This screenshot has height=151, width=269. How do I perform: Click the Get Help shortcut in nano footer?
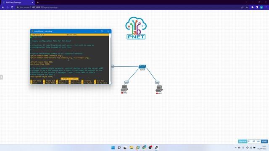[x=36, y=81]
